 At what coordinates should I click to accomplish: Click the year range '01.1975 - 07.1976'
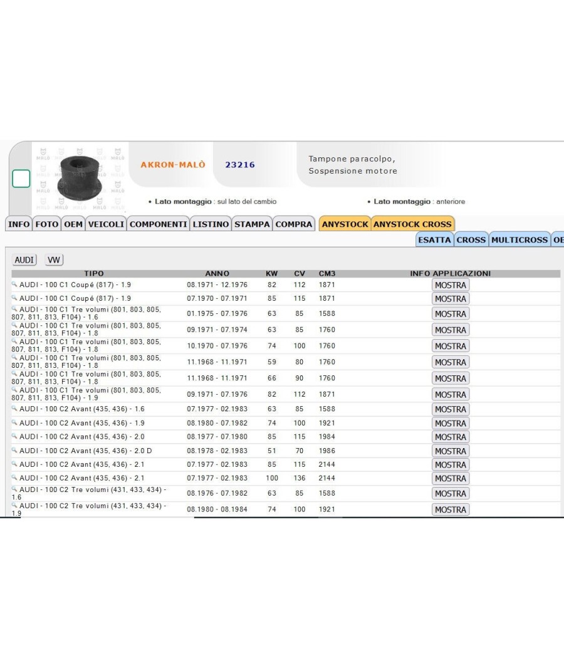pyautogui.click(x=217, y=313)
